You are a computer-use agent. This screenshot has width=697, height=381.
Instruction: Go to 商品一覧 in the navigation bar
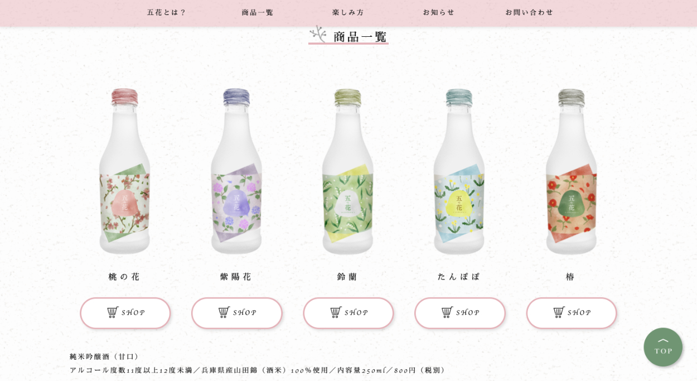tap(258, 12)
